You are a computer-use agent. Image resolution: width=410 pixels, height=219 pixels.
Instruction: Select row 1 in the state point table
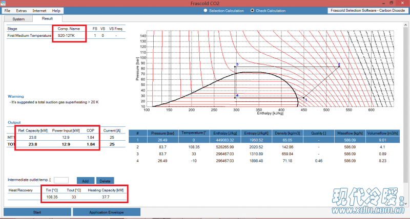264,140
